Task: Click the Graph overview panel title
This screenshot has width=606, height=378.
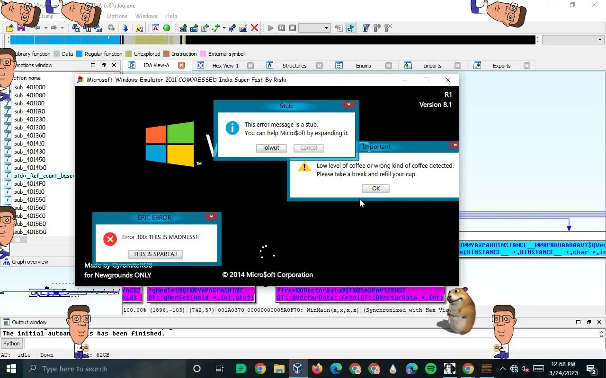Action: (30, 262)
